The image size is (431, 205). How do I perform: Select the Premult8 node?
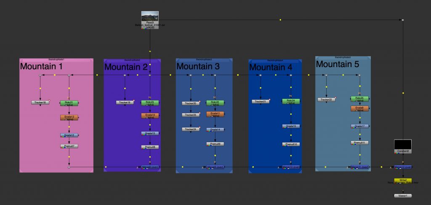pos(150,147)
